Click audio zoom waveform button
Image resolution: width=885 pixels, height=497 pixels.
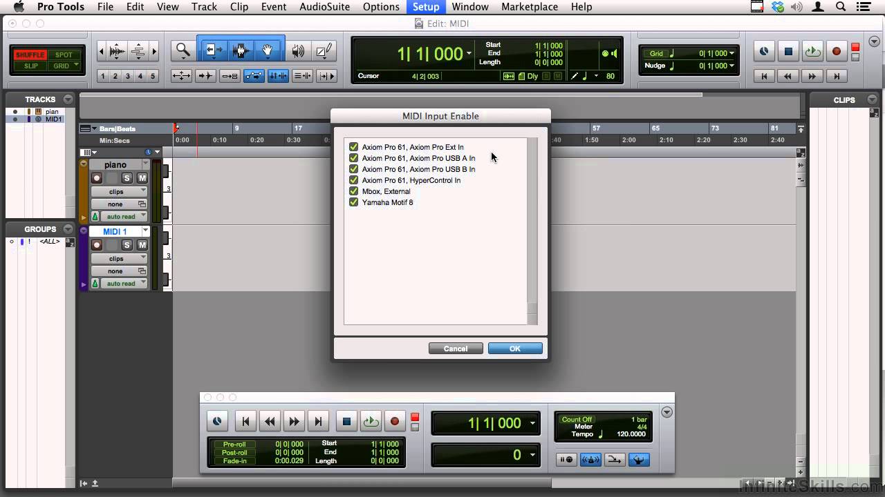coord(118,51)
